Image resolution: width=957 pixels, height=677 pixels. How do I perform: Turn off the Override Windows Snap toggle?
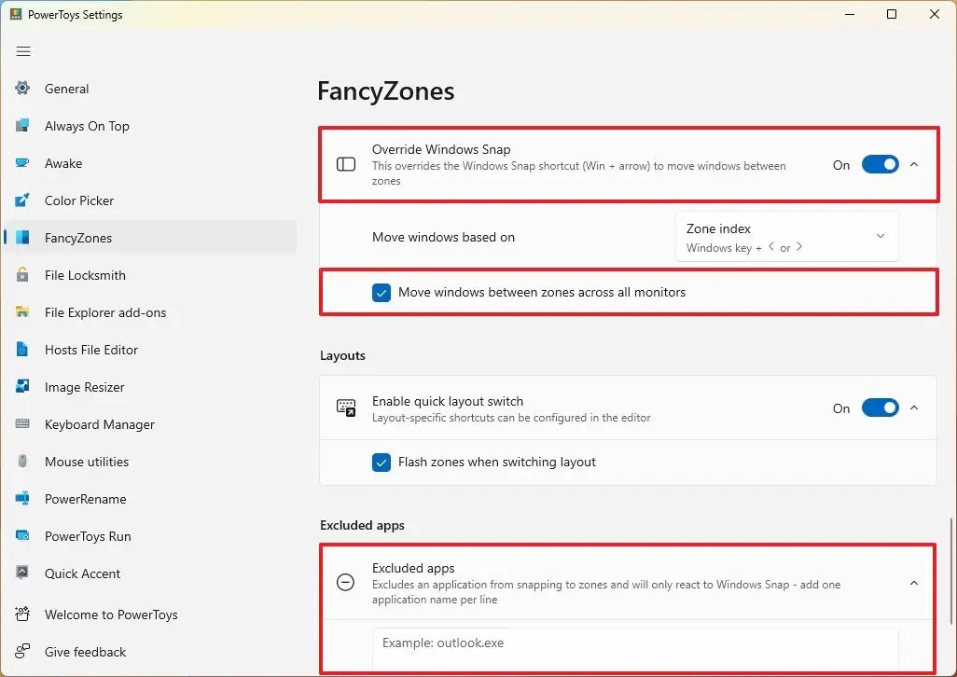click(x=880, y=164)
